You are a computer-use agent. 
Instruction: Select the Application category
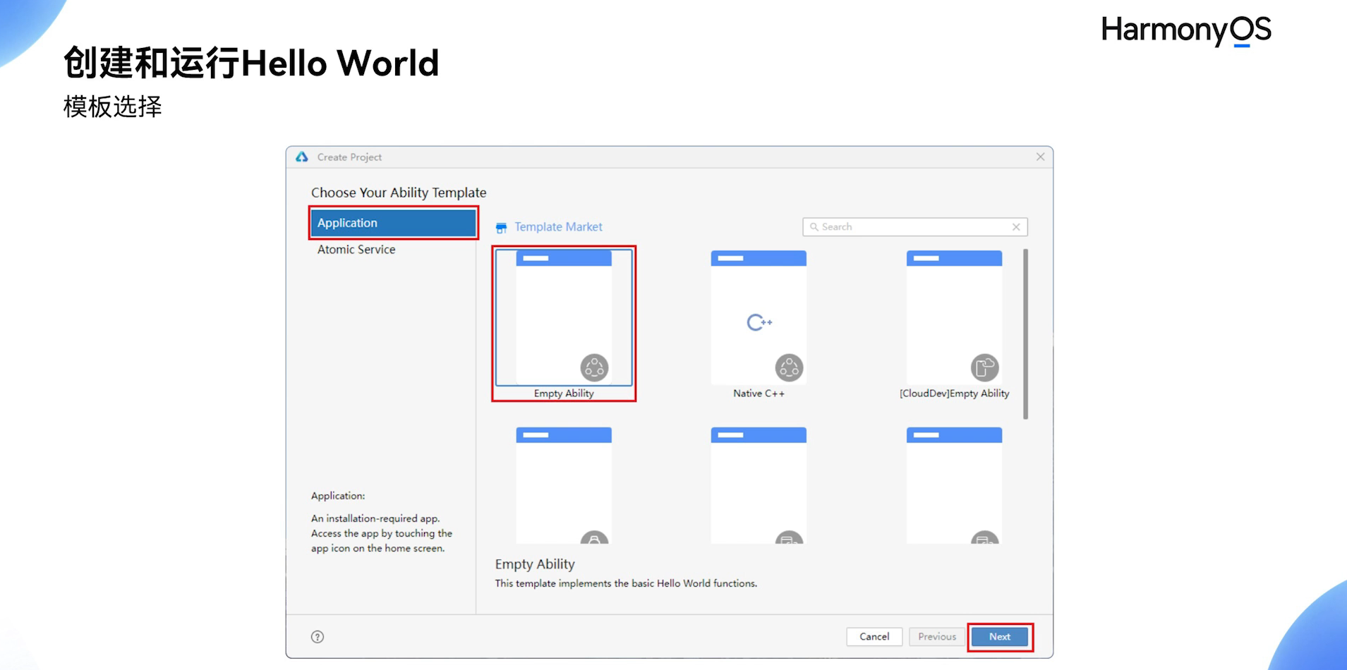[393, 223]
